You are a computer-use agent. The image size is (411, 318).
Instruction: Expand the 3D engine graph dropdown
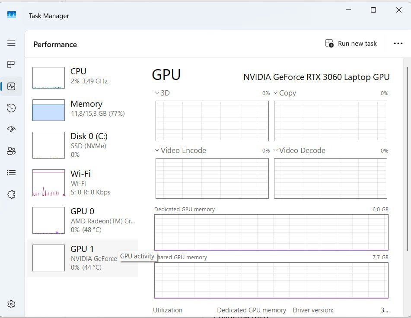tap(162, 93)
